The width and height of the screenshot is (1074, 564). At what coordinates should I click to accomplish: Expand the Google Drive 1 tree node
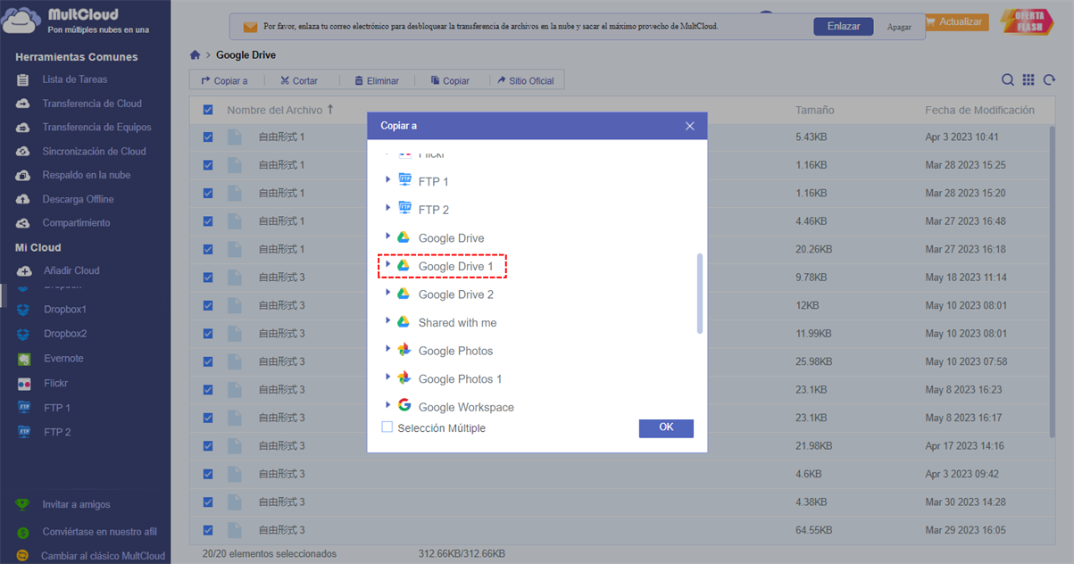pos(388,265)
